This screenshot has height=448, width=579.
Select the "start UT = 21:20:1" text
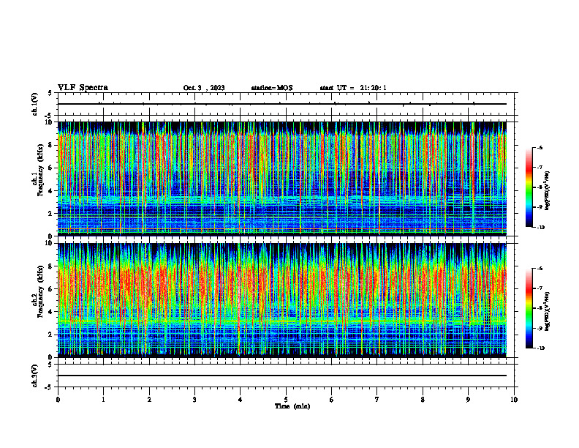click(353, 88)
